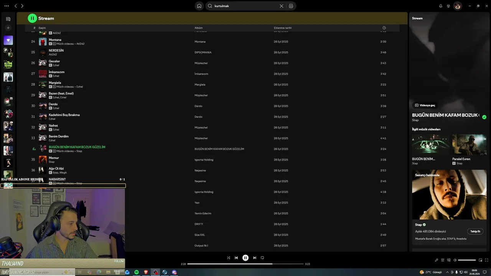Mute the Spotify volume

click(x=455, y=260)
